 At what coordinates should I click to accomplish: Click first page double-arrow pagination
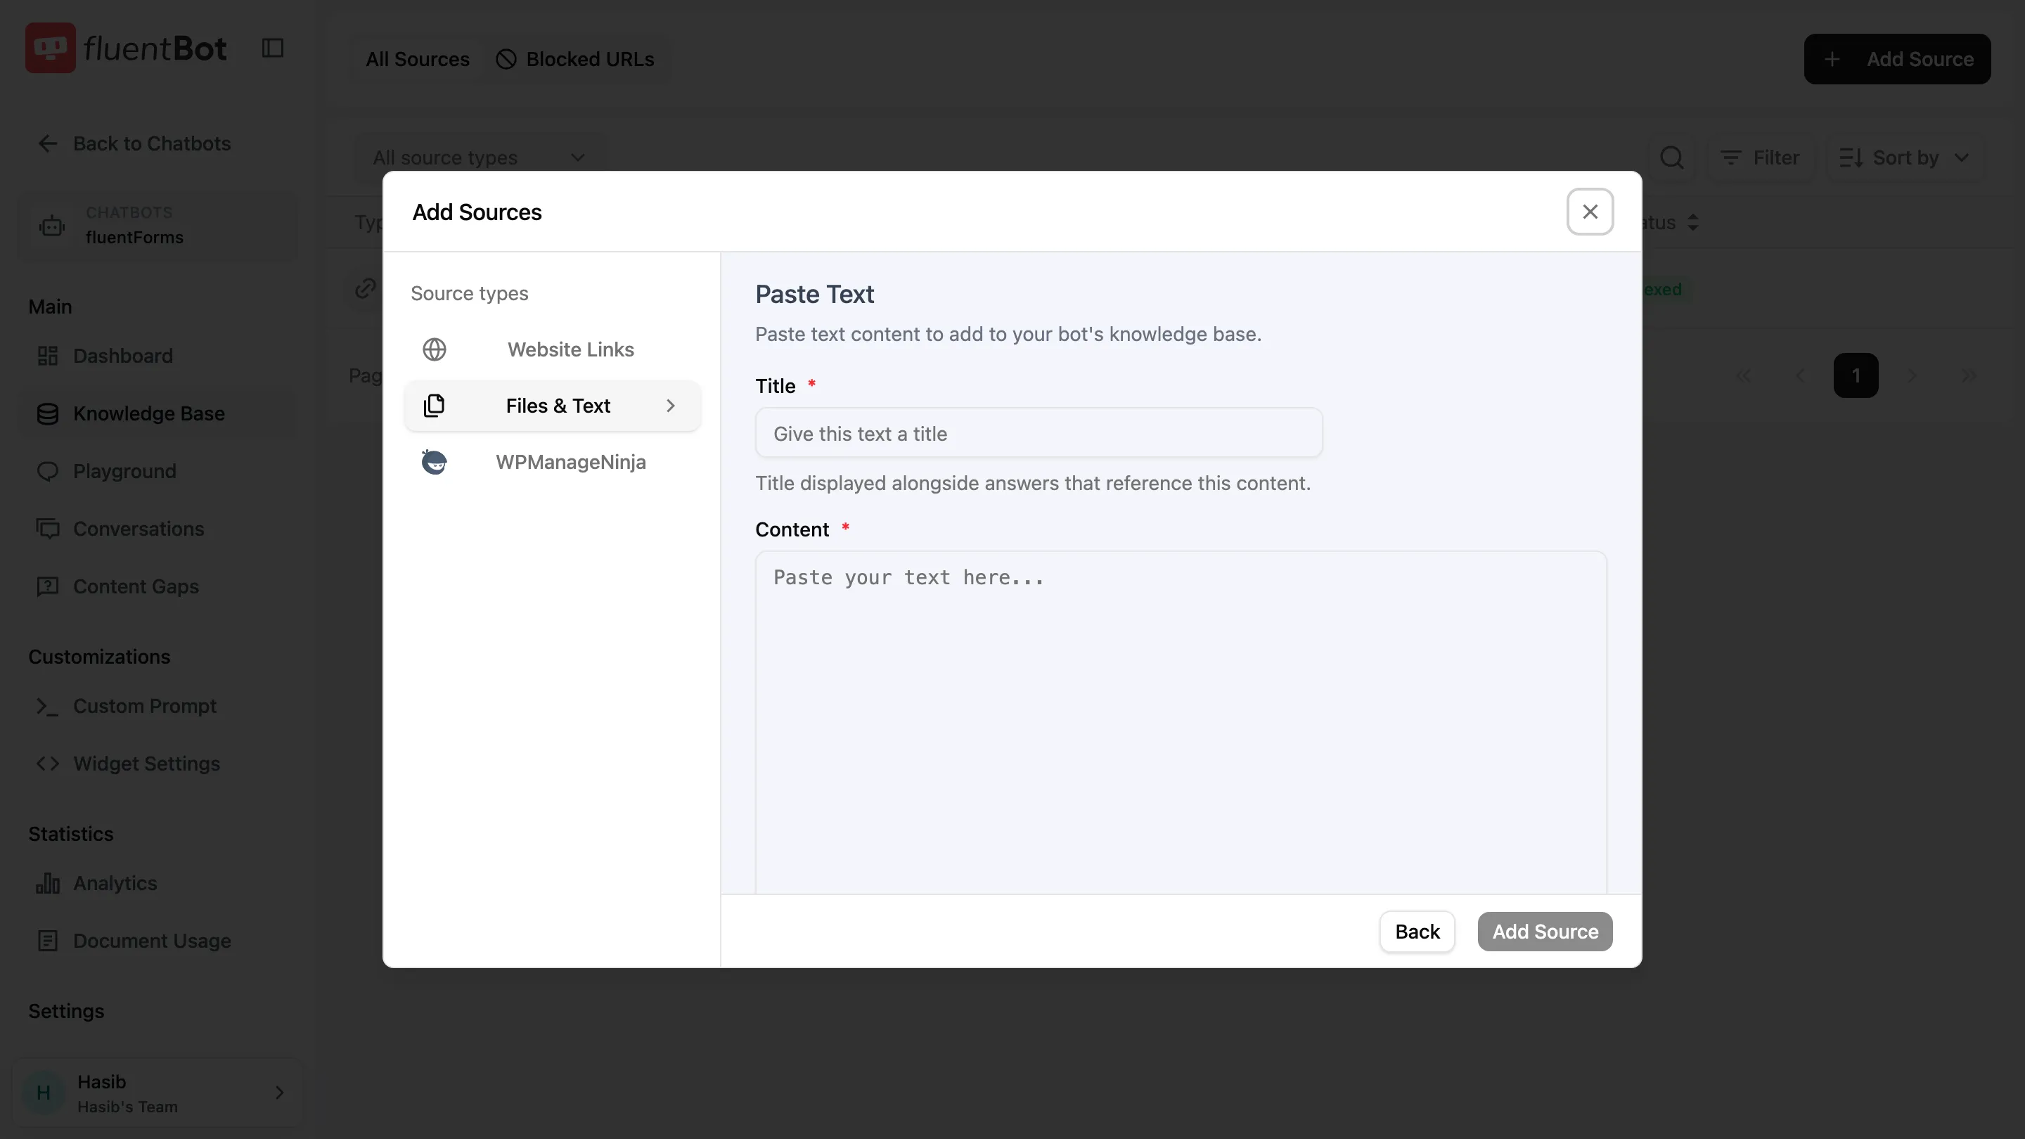[x=1743, y=375]
